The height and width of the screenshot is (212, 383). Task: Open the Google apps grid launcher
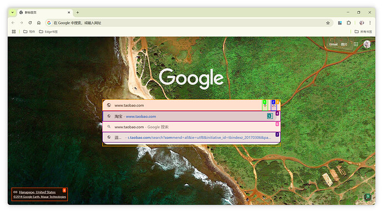point(356,44)
